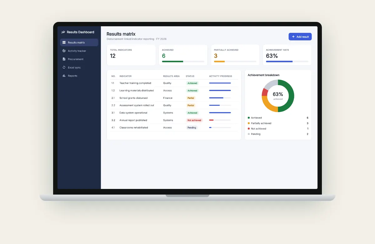Screen dimensions: 375x244
Task: Select School grants disbursed indicator
Action: tap(133, 98)
